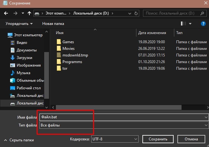Click the Новая папка button
Viewport: 209px width, 147px height.
pyautogui.click(x=53, y=24)
